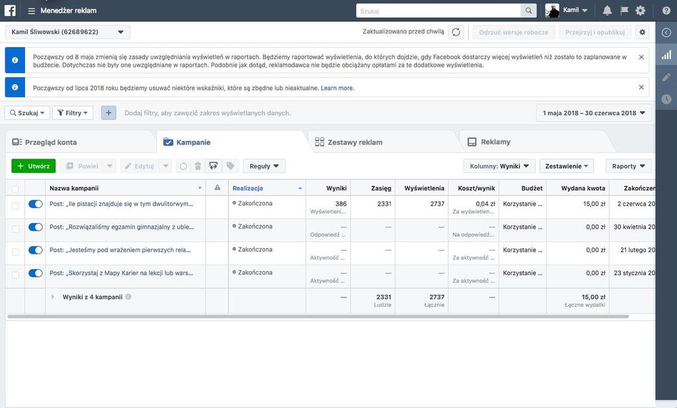677x408 pixels.
Task: Sort by the Nazwa kampanii column header
Action: click(125, 188)
